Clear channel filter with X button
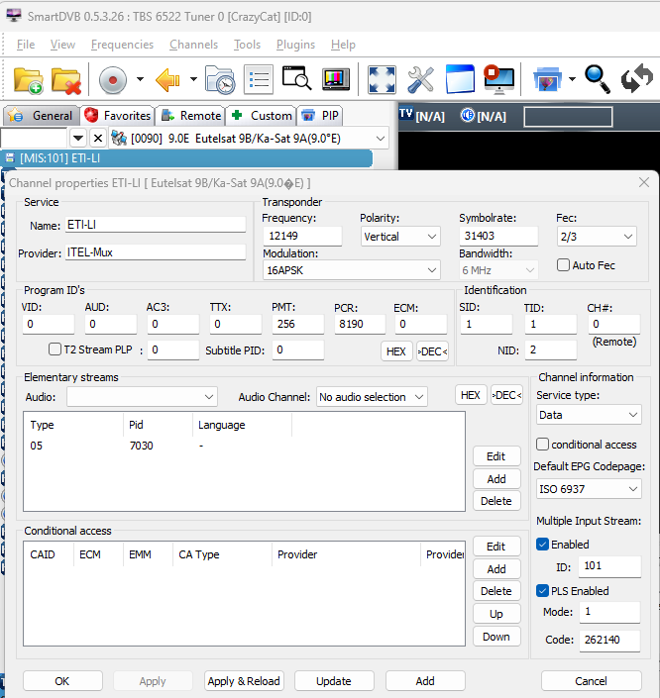Screen dimensions: 660x698 [98, 139]
